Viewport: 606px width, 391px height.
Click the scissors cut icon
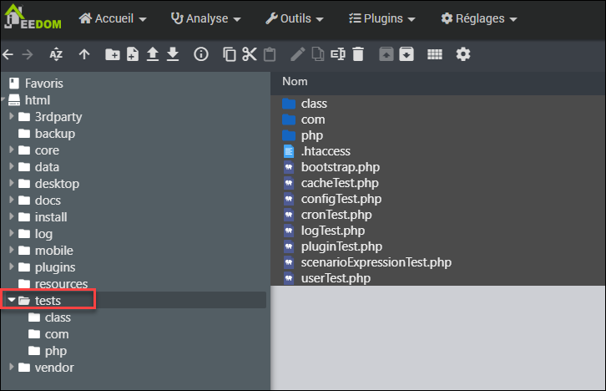[x=249, y=54]
